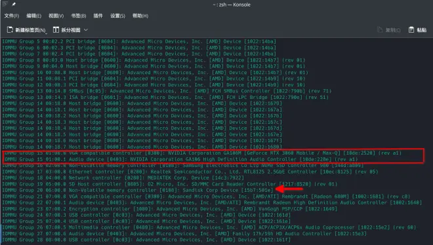Click the Samsung NVMe SSD Controller line
433x245 pixels.
(183, 165)
